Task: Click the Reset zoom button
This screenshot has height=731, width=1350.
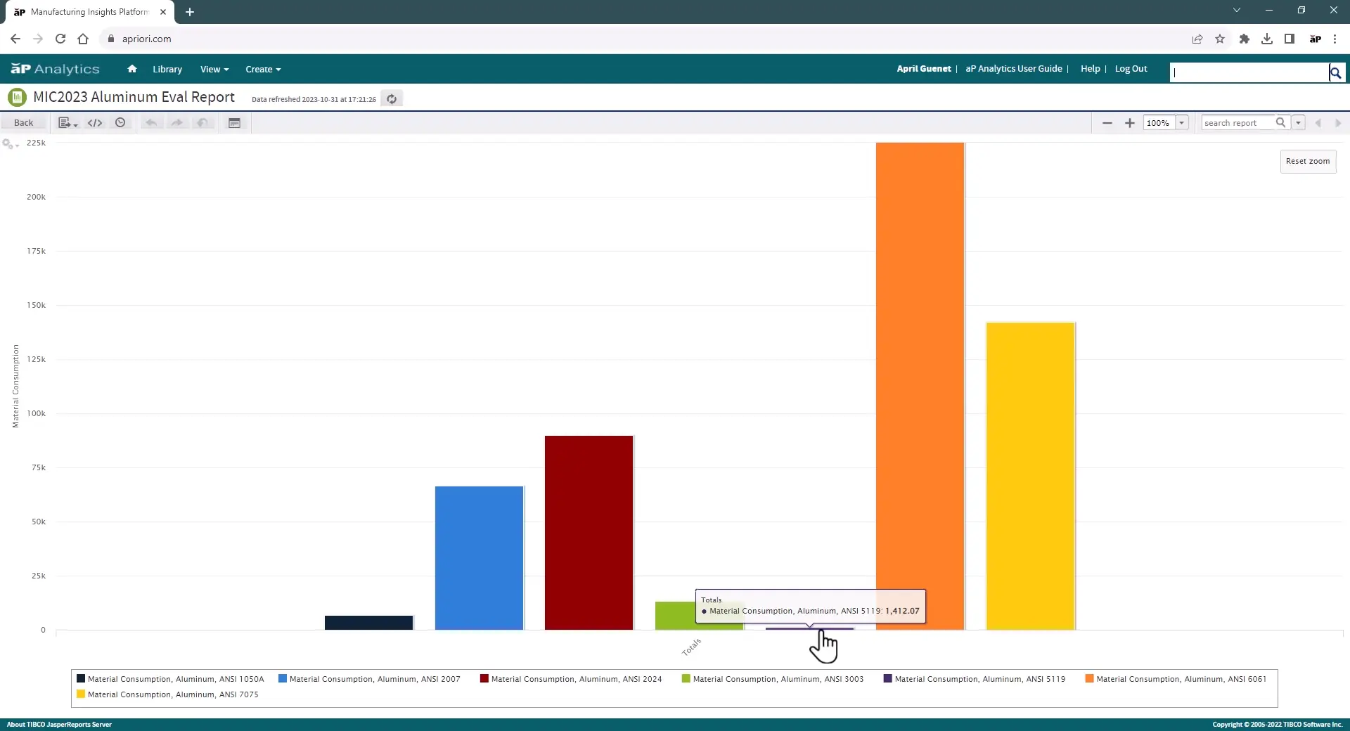Action: tap(1307, 161)
